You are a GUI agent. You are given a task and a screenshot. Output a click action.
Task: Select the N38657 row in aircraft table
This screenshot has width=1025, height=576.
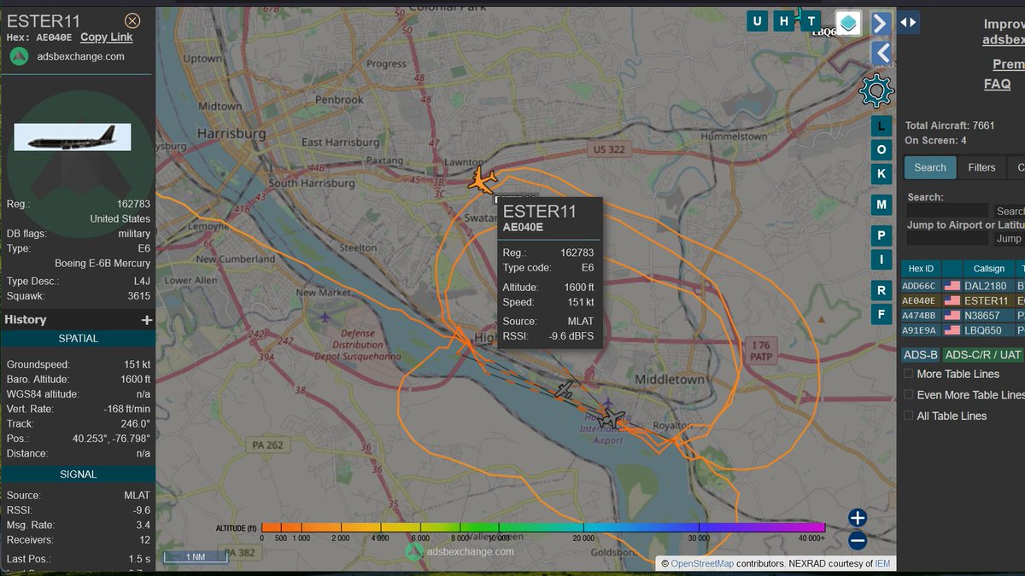963,315
